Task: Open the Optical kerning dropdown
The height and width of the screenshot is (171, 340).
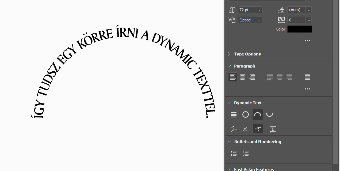Action: coord(259,20)
